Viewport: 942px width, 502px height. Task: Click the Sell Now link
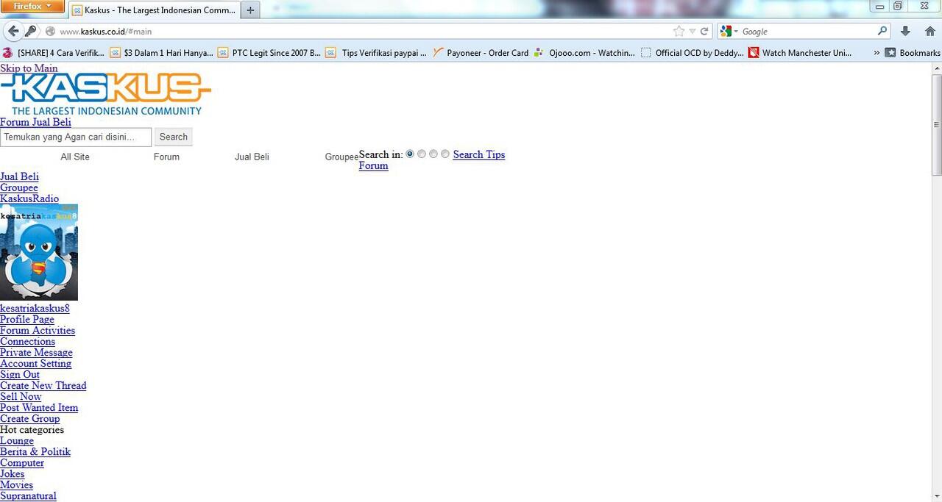(x=21, y=396)
